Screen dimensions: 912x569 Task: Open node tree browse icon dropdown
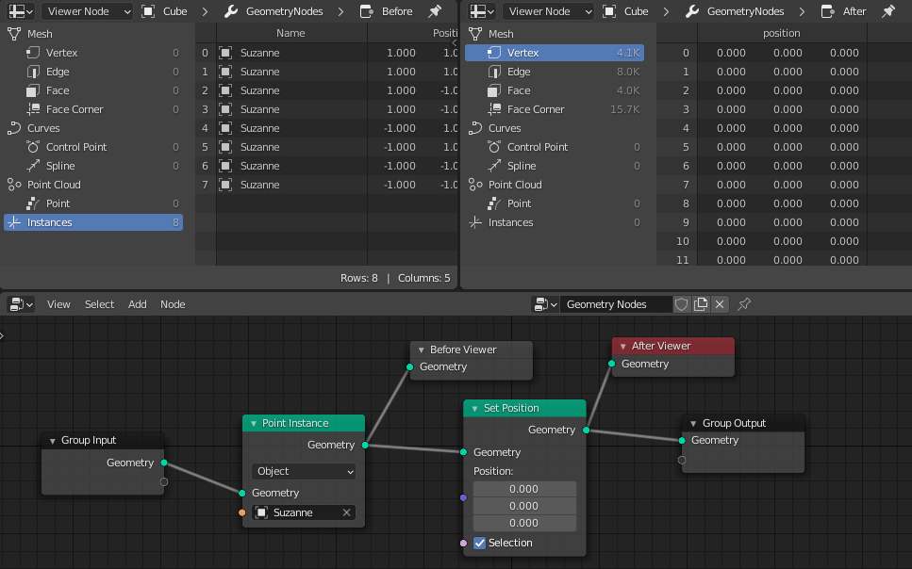[545, 304]
